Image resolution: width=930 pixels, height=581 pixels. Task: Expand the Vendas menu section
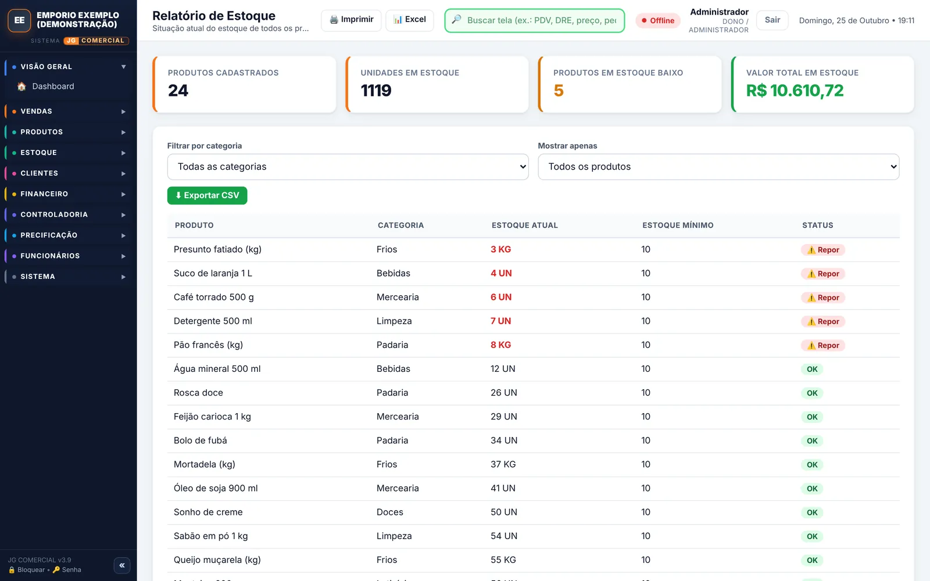click(x=69, y=112)
